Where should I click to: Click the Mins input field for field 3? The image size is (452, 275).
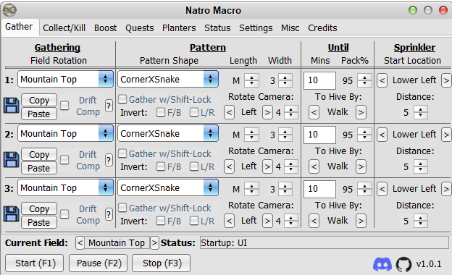coord(319,189)
